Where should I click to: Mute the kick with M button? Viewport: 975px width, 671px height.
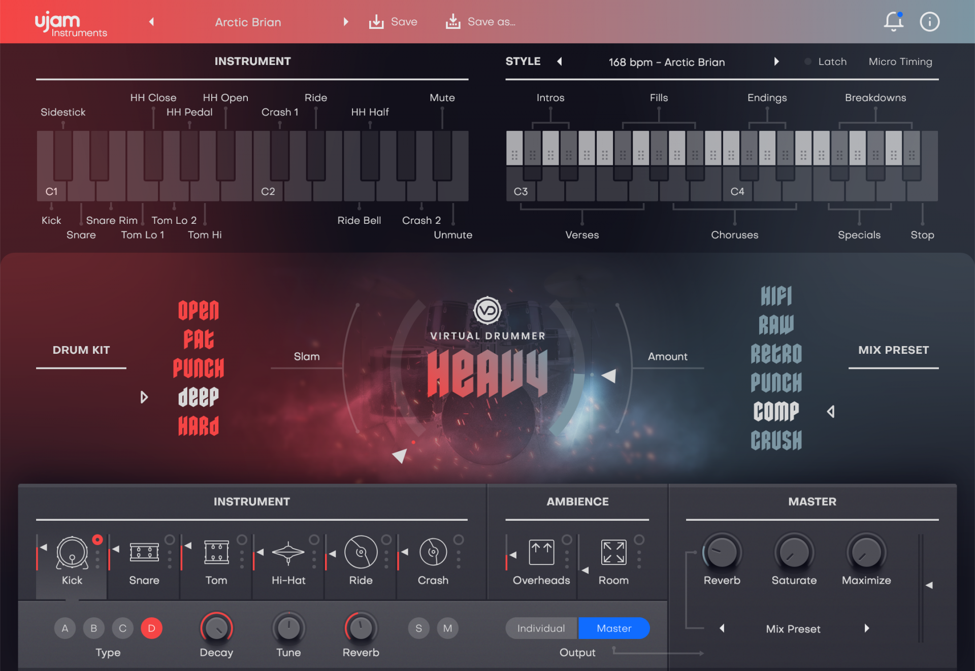click(x=447, y=628)
